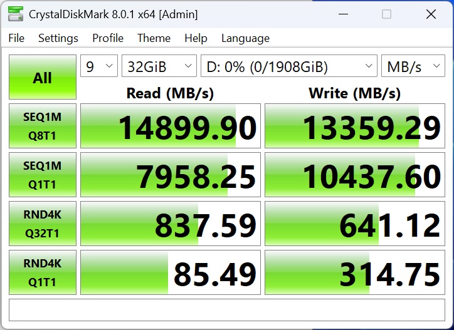454x330 pixels.
Task: Select the 641.12 write result
Action: [x=355, y=224]
